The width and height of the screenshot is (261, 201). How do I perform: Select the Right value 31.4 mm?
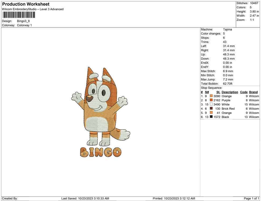coord(229,50)
